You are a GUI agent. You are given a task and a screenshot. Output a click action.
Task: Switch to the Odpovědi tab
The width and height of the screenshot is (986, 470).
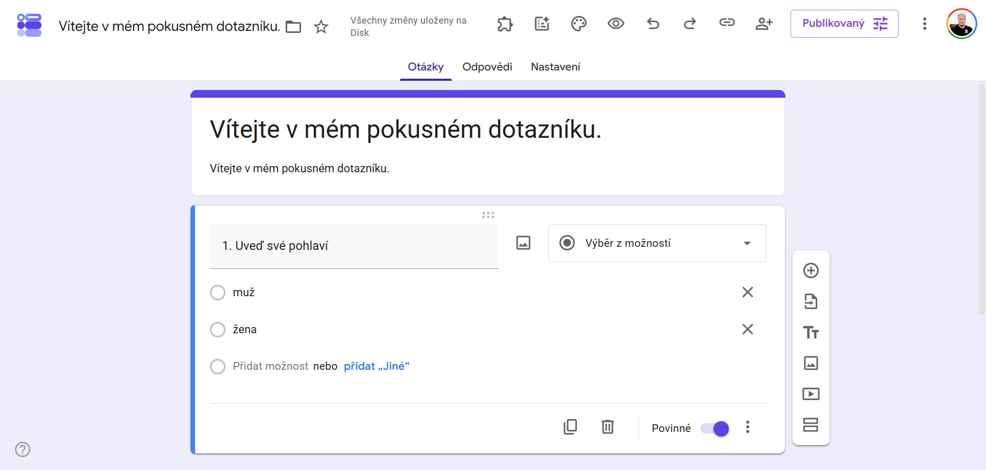487,67
